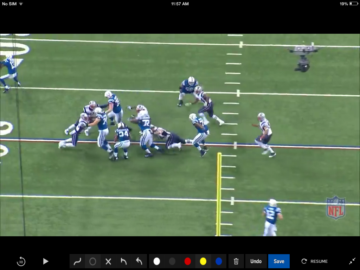360x270 pixels.
Task: Select the circle drawing tool
Action: pos(93,261)
